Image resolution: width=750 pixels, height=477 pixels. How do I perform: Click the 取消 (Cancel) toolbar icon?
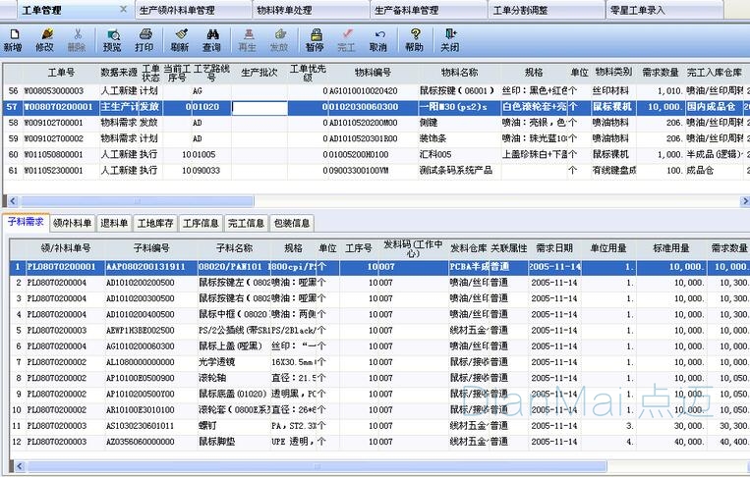(x=377, y=39)
